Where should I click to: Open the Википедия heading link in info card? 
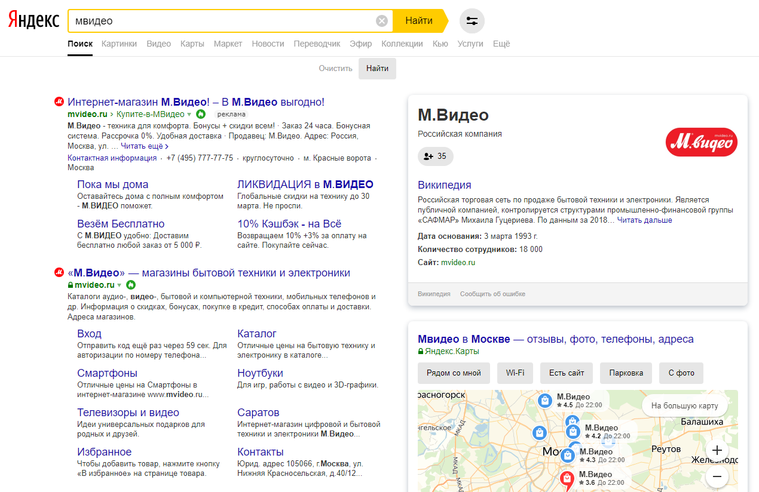[445, 185]
